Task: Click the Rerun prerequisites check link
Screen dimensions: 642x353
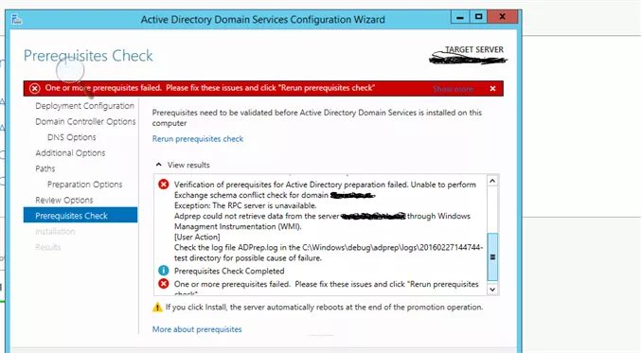Action: tap(198, 139)
